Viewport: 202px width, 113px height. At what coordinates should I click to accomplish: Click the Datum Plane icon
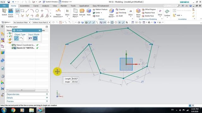[75, 11]
